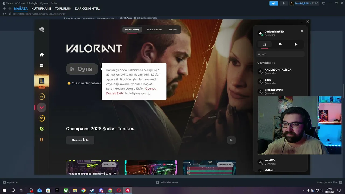The width and height of the screenshot is (345, 194).
Task: Go to the Steam MAĞAZA tab
Action: [21, 9]
